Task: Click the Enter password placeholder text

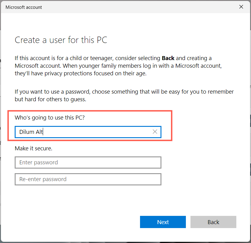Action: coord(39,163)
